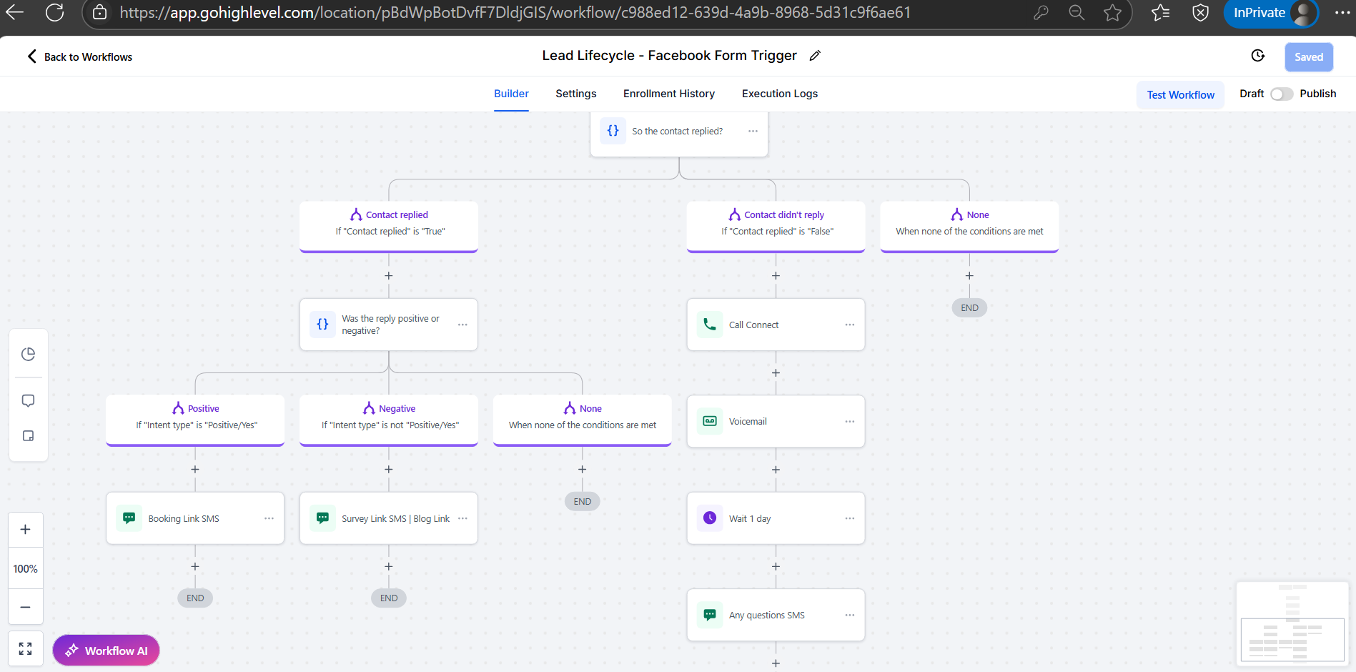The image size is (1356, 672).
Task: Click the Wait 1 day clock icon
Action: pyautogui.click(x=709, y=518)
